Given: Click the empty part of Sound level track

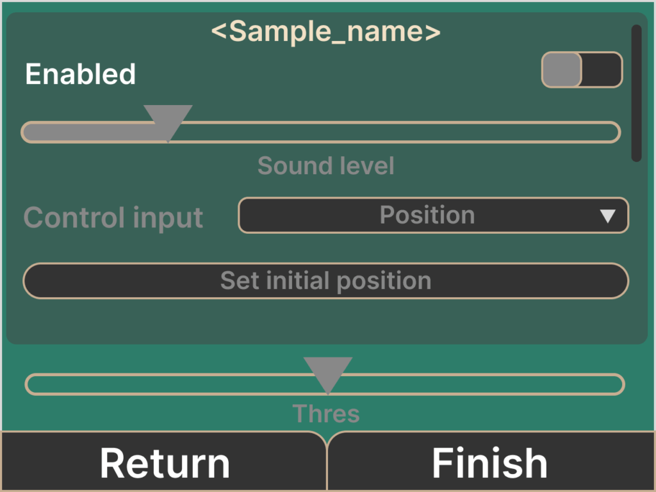Looking at the screenshot, I should pos(397,133).
